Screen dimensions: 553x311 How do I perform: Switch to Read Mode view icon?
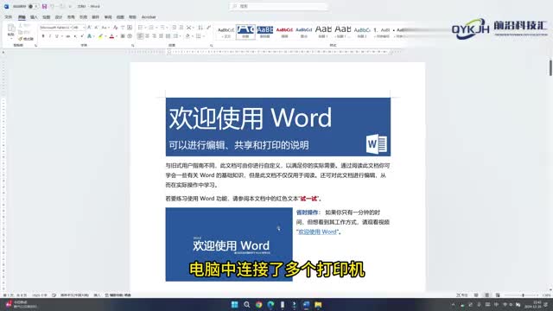click(x=476, y=295)
